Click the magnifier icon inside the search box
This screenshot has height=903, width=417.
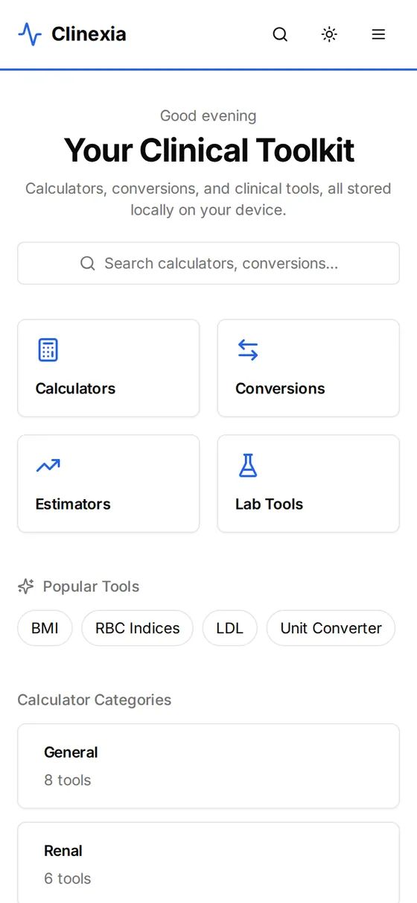pyautogui.click(x=88, y=263)
